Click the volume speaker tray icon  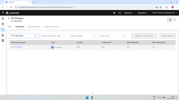(x=161, y=98)
